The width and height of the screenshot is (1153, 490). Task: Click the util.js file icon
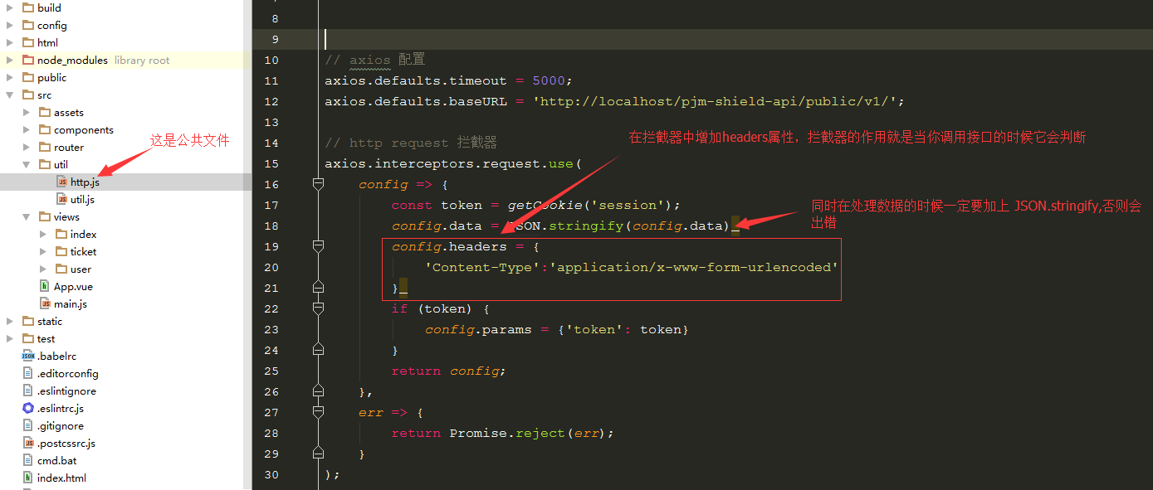click(x=61, y=199)
